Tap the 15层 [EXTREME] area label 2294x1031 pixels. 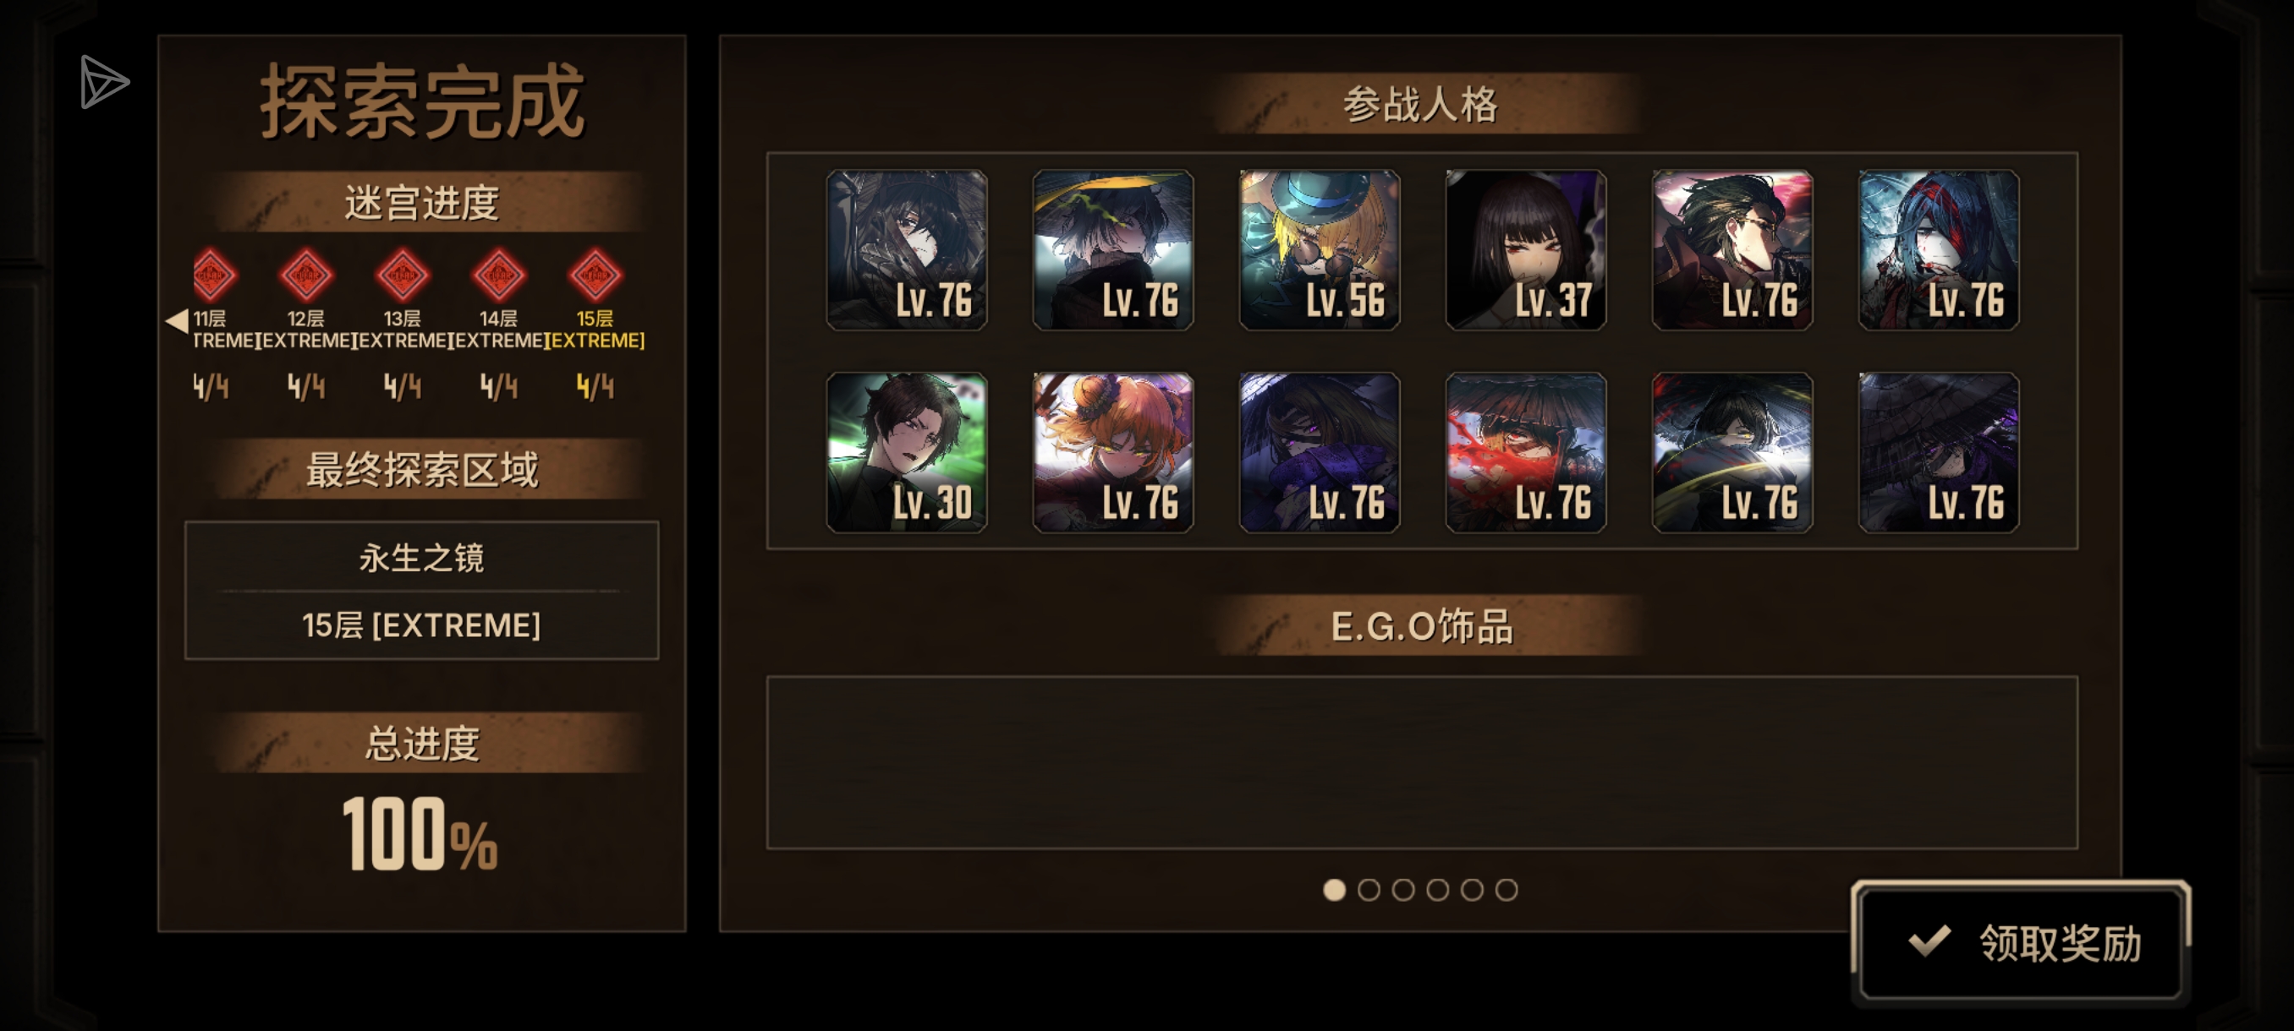pyautogui.click(x=421, y=625)
